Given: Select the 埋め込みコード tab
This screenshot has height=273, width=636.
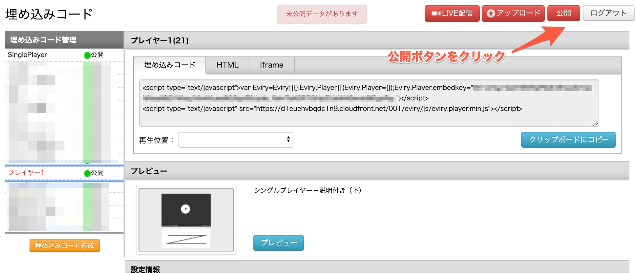Looking at the screenshot, I should coord(170,65).
